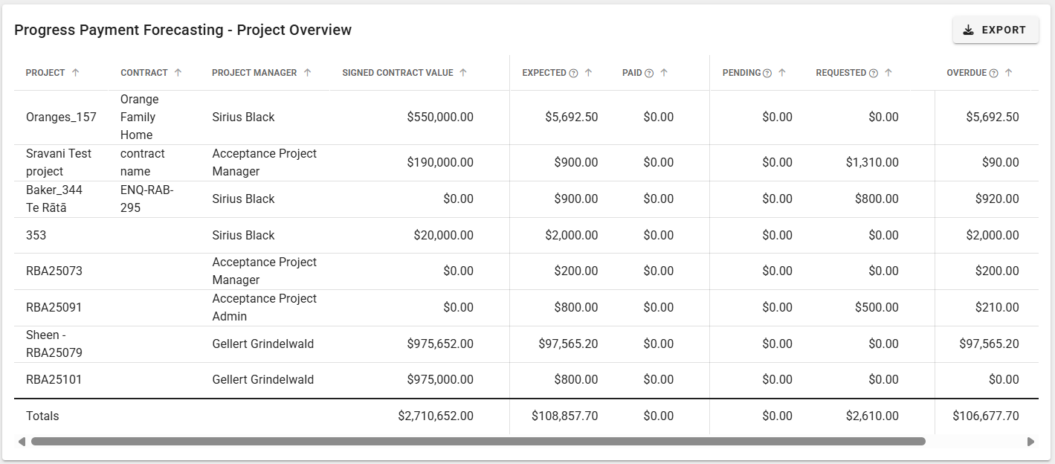
Task: Sort by Contract column arrow
Action: 178,73
